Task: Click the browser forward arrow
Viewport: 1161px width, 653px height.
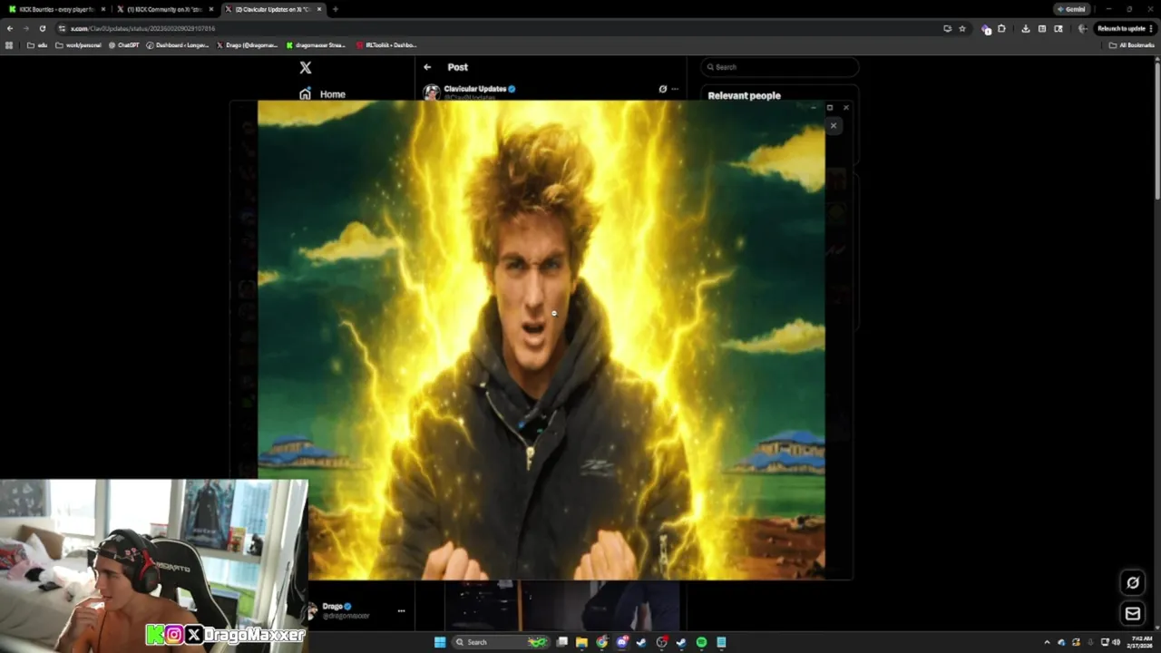Action: pyautogui.click(x=26, y=28)
